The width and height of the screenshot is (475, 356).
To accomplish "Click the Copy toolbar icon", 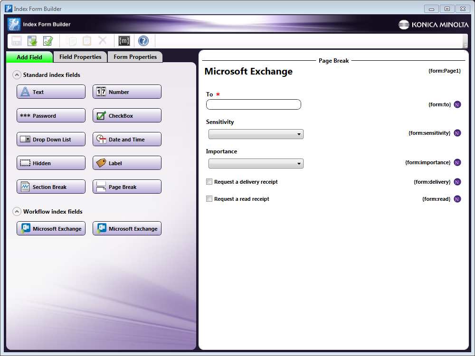I will click(71, 40).
